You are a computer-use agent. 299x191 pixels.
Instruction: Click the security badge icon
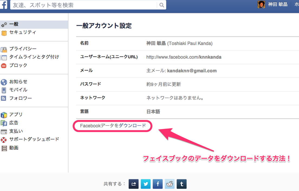[4, 33]
